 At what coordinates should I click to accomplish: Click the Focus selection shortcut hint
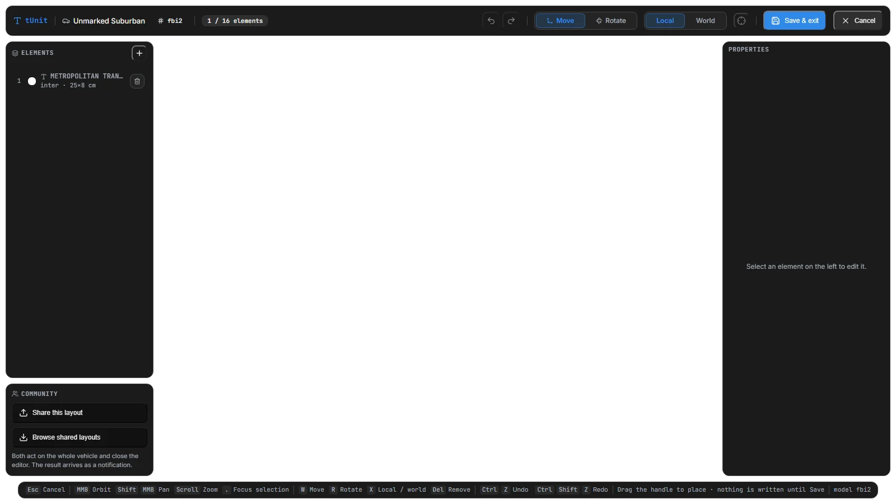click(x=256, y=490)
